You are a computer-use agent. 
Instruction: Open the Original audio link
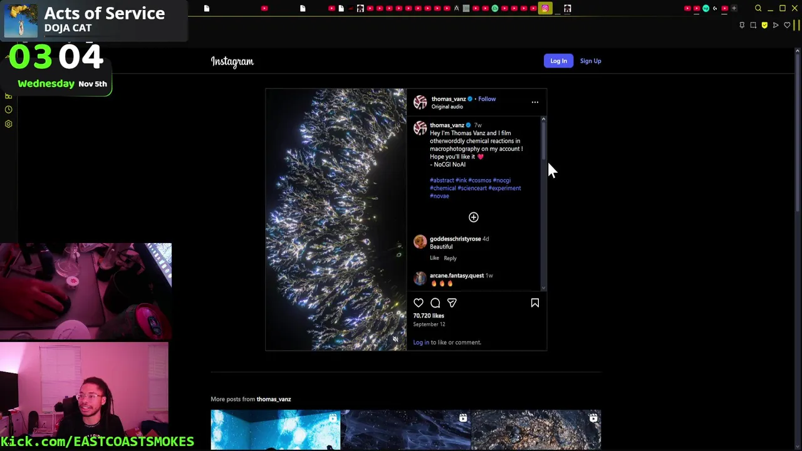pyautogui.click(x=447, y=106)
